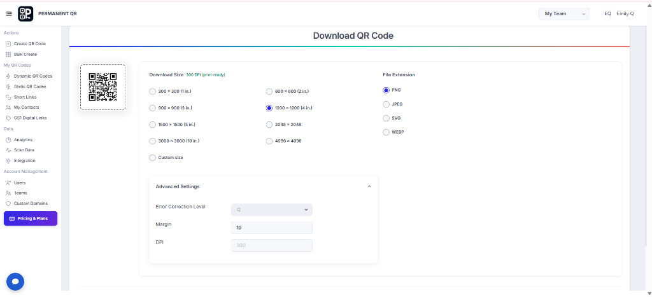Choose JPEG file extension
Viewport: 652px width, 297px height.
click(x=386, y=104)
